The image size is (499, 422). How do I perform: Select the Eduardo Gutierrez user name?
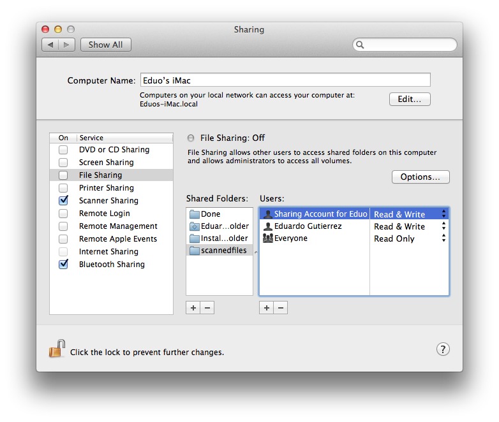308,226
